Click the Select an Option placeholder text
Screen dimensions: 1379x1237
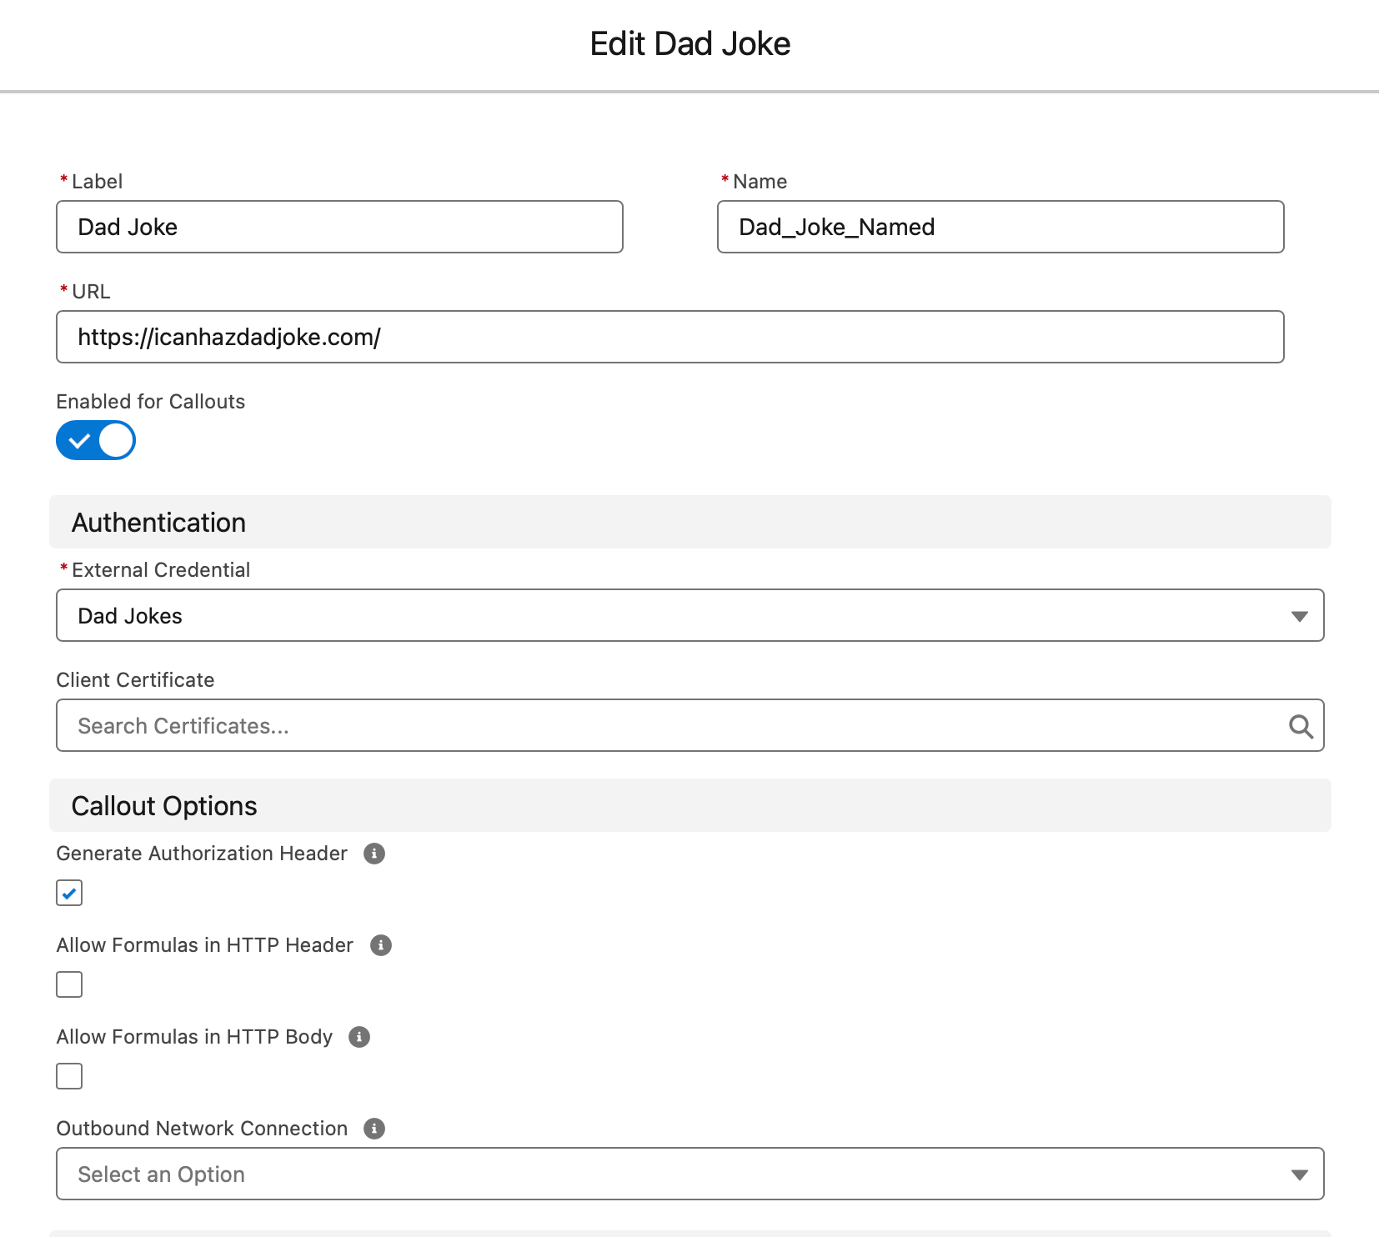pos(161,1174)
